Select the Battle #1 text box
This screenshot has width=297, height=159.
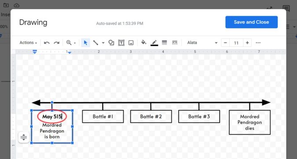[x=103, y=117]
